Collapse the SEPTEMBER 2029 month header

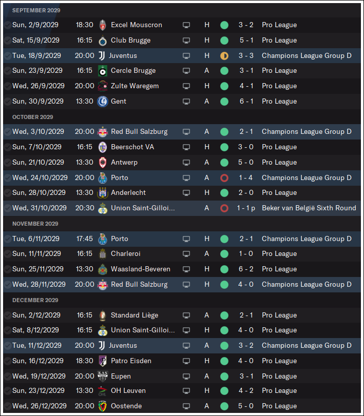(36, 10)
